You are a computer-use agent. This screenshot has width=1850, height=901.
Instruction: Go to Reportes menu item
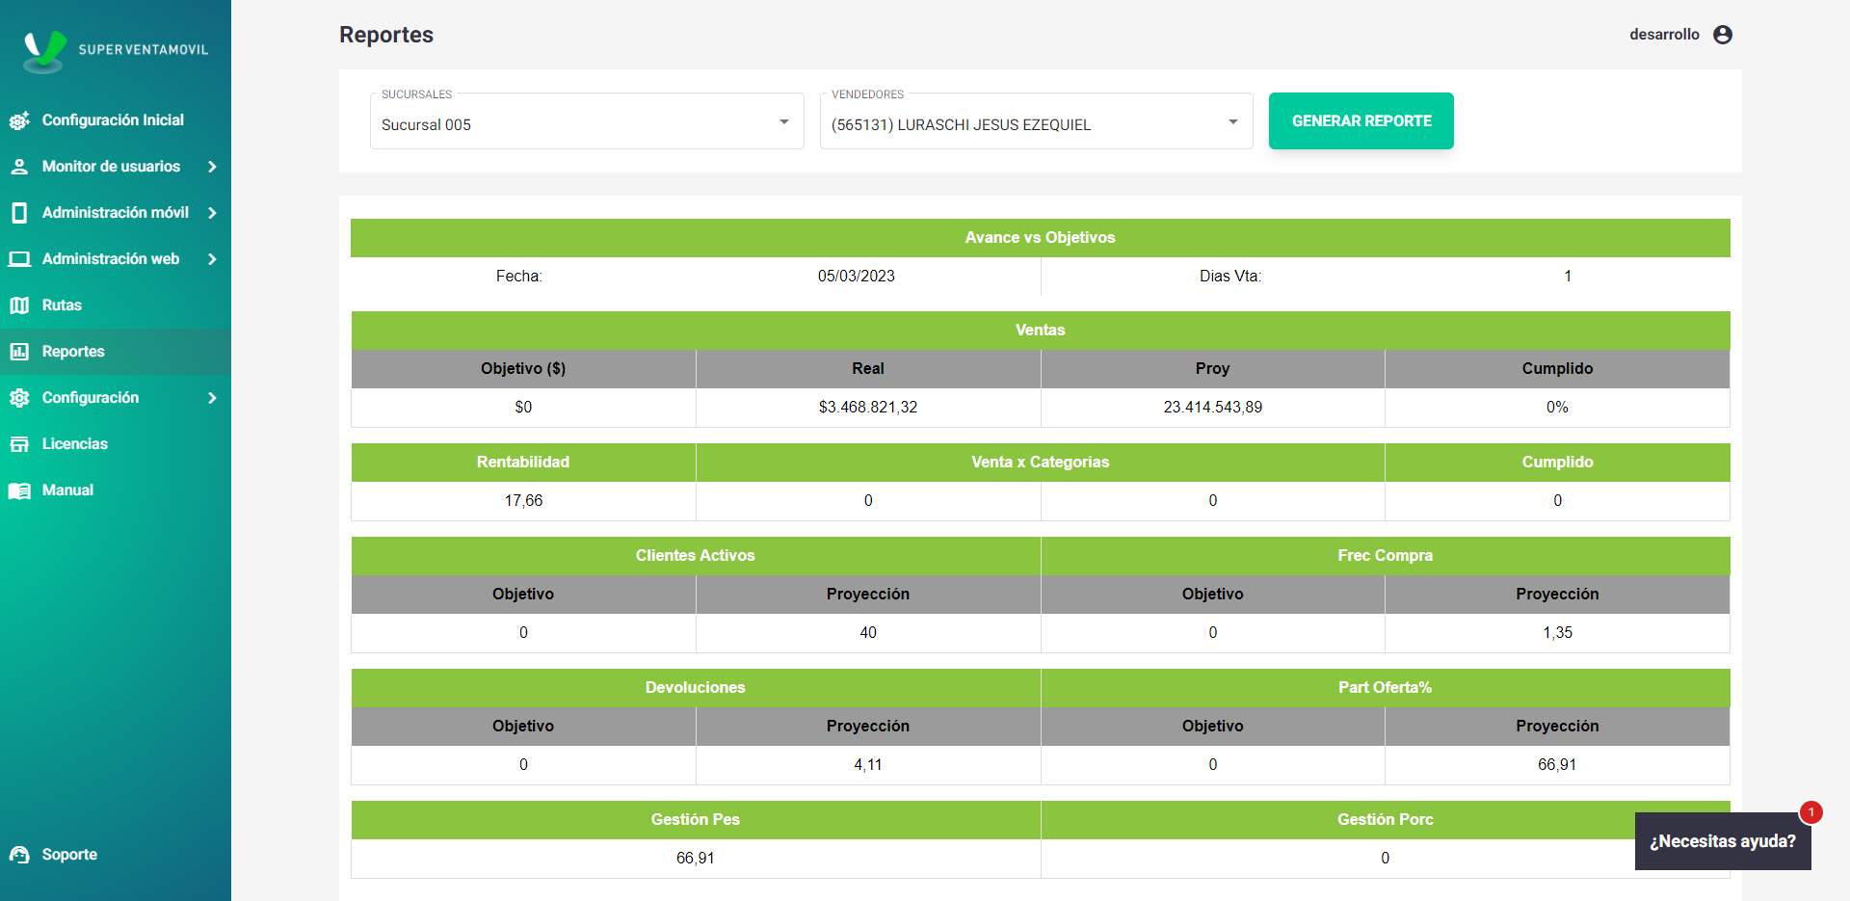pos(116,352)
